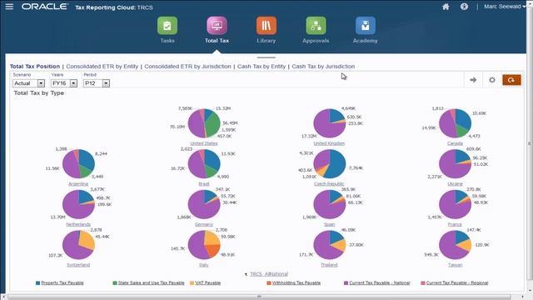Open the France chart link
This screenshot has height=300, width=533.
pos(455,224)
